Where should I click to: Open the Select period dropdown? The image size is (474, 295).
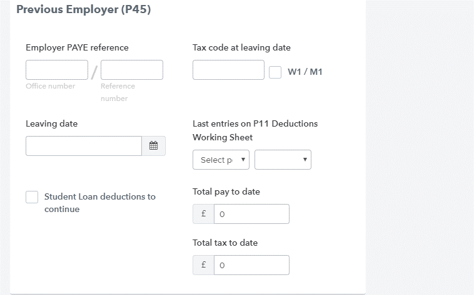[221, 160]
